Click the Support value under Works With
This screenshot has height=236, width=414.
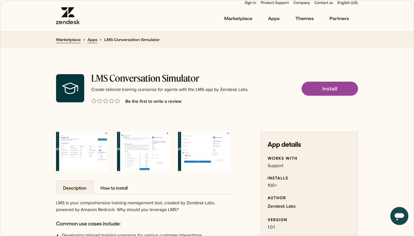point(275,166)
